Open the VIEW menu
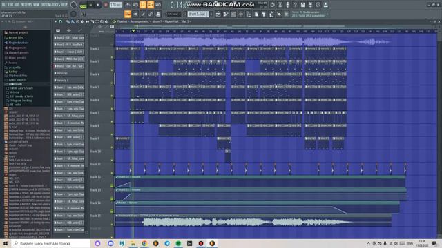Viewport: 442px width, 248px height. tap(37, 5)
